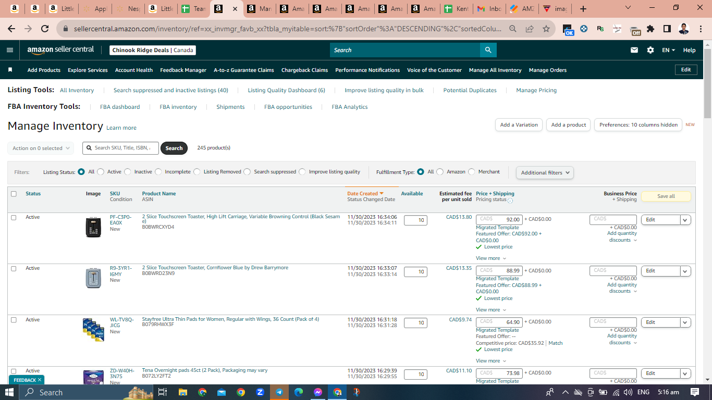Go back with browser back arrow
712x400 pixels.
pos(11,29)
